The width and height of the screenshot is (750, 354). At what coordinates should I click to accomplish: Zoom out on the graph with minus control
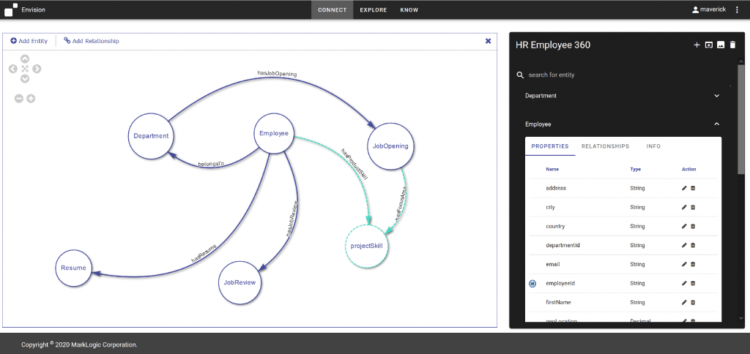pos(19,99)
